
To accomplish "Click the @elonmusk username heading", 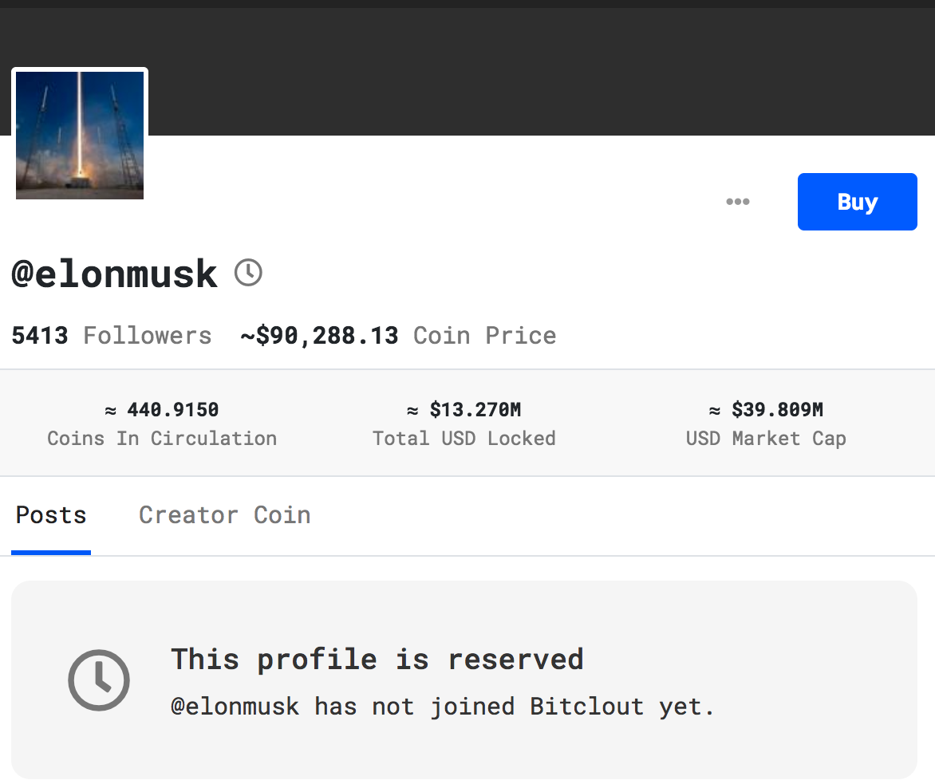I will [x=115, y=274].
